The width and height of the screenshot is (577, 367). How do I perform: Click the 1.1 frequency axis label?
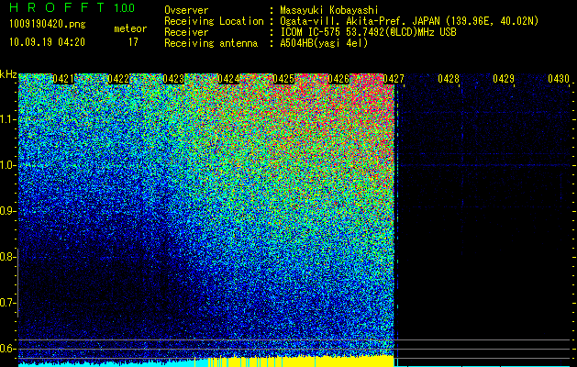pyautogui.click(x=7, y=119)
